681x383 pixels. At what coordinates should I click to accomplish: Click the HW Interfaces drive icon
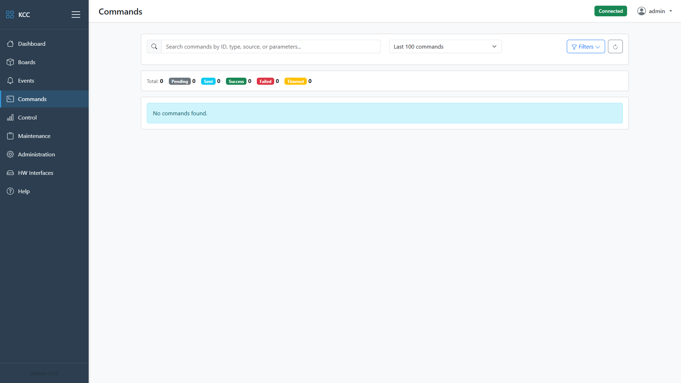(10, 173)
